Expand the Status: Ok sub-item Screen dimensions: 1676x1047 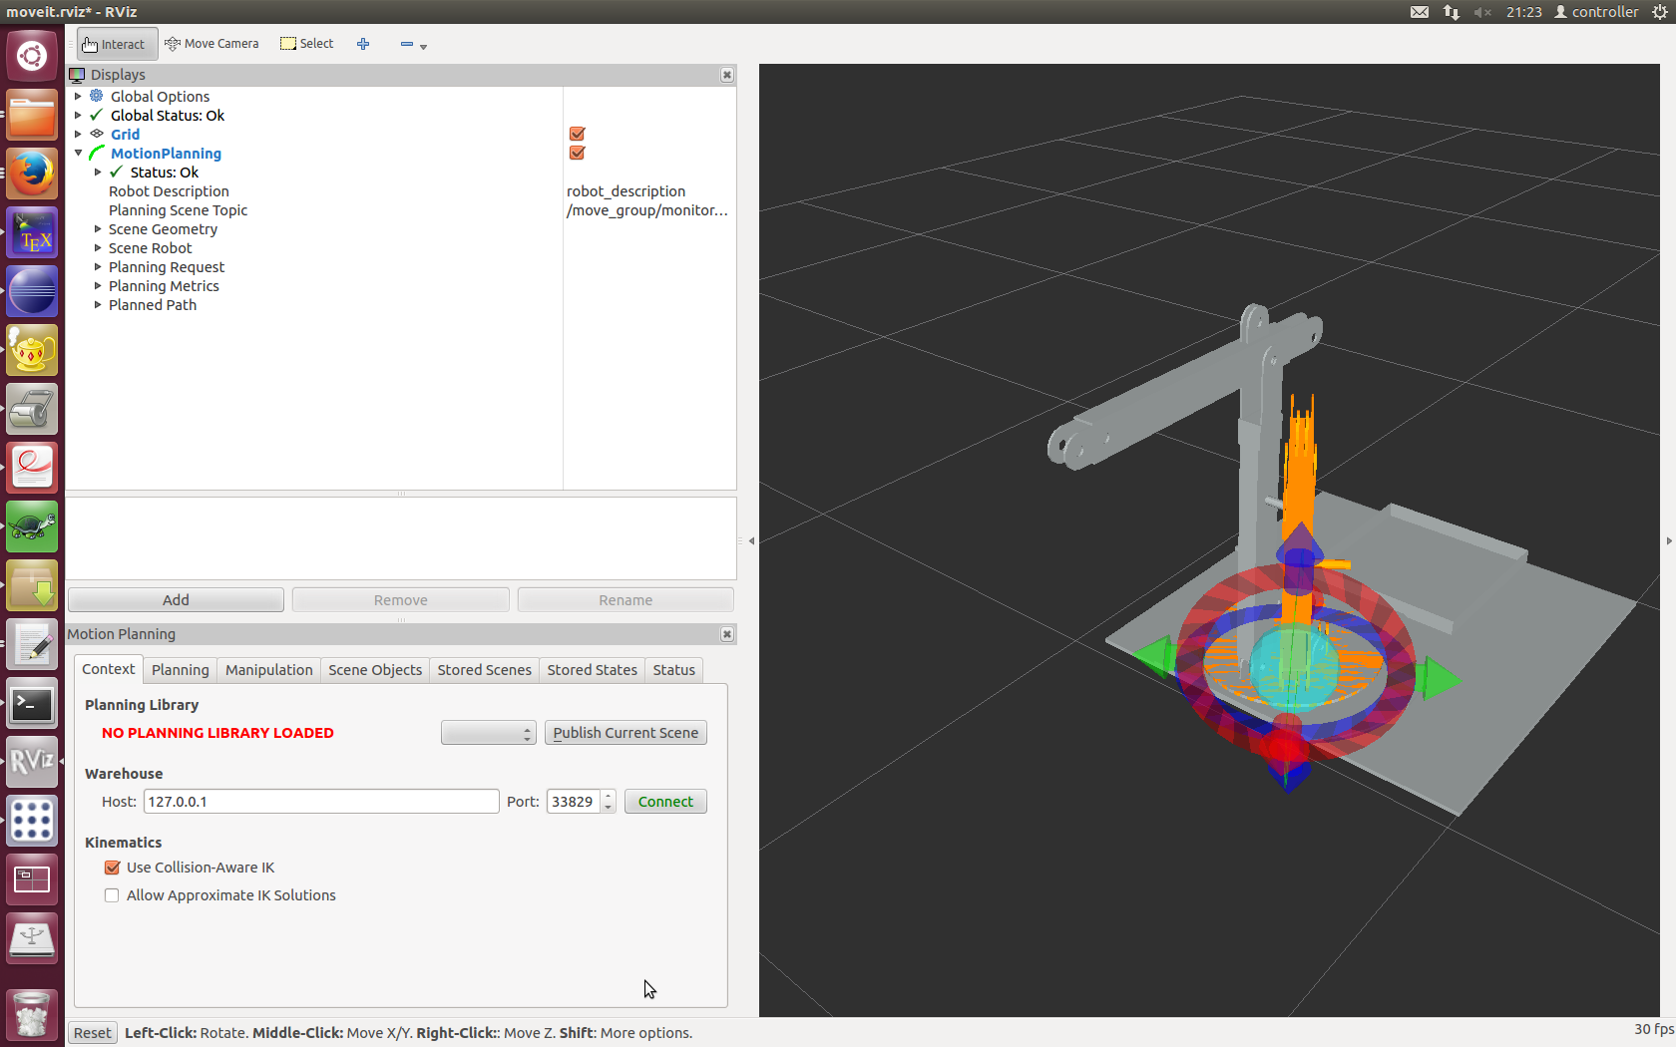click(98, 173)
